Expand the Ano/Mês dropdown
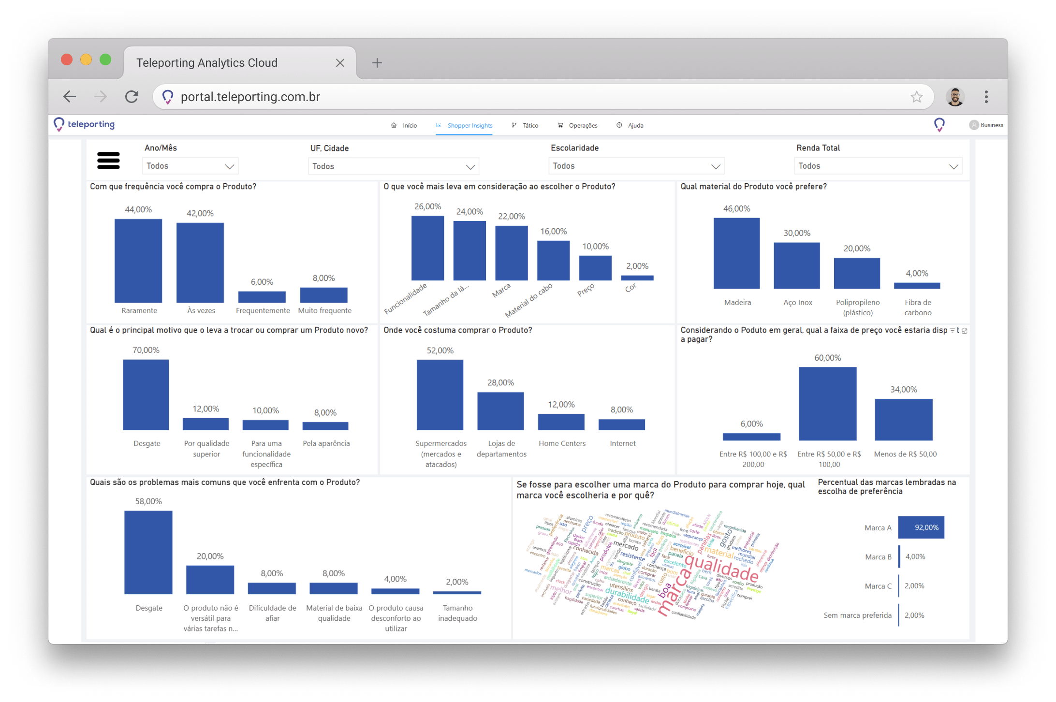 (x=191, y=166)
